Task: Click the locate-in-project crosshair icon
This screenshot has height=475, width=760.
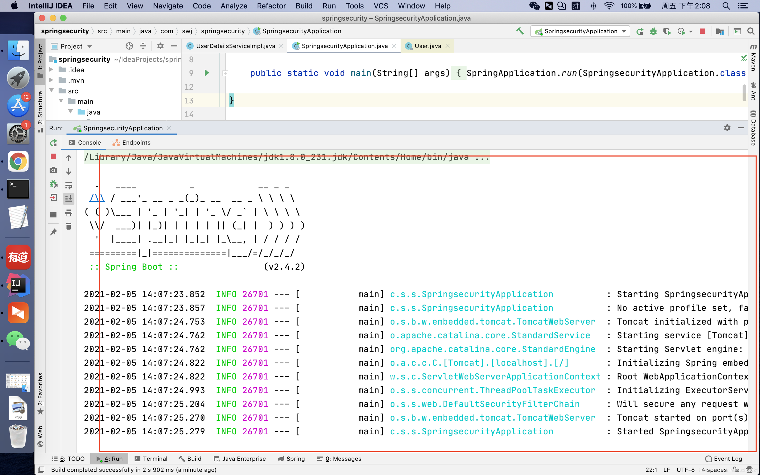Action: (x=129, y=46)
